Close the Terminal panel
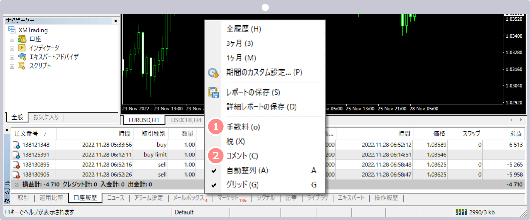 [x=7, y=130]
